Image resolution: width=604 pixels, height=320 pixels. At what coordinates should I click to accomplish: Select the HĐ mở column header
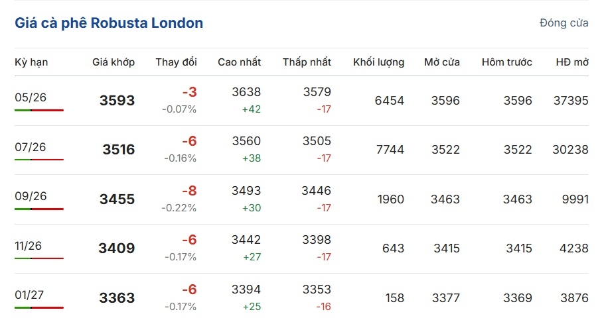pos(572,62)
